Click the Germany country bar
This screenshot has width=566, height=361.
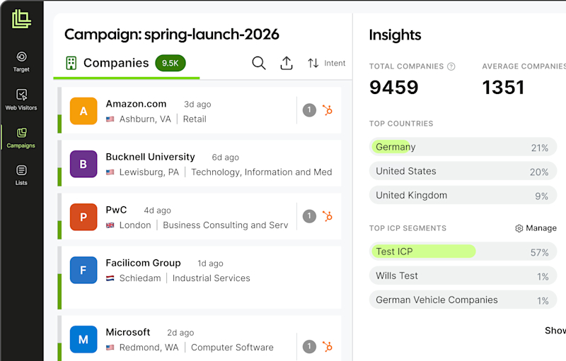point(463,147)
